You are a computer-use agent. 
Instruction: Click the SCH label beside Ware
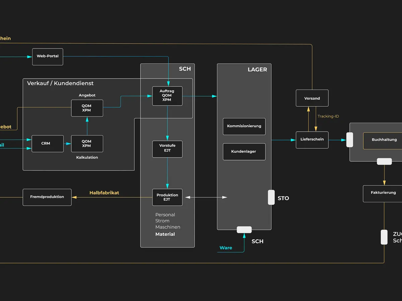tap(258, 241)
